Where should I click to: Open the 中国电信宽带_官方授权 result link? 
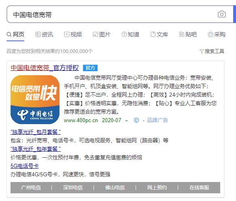45,68
